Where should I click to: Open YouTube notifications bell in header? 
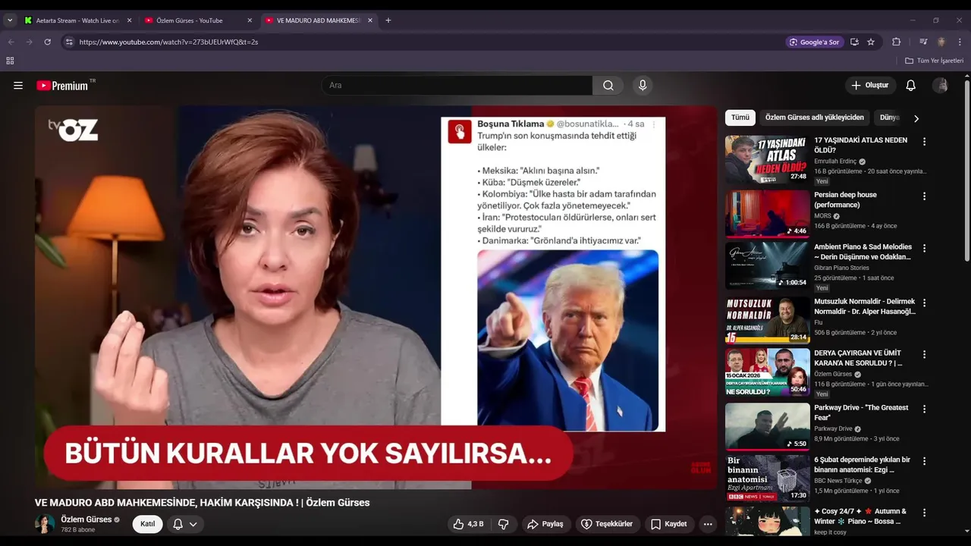point(911,86)
